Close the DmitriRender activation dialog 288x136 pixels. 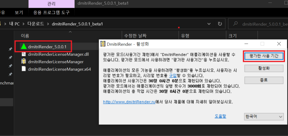[279, 44]
